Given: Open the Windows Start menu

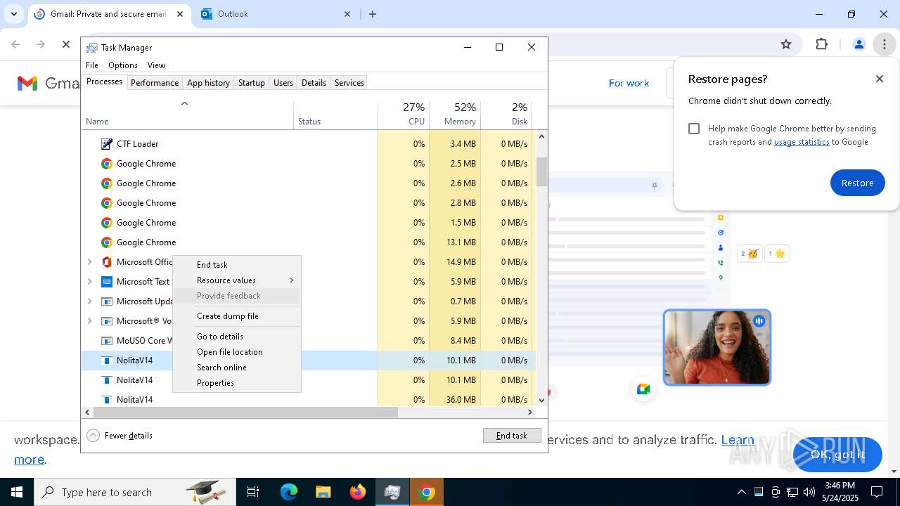Looking at the screenshot, I should tap(17, 492).
